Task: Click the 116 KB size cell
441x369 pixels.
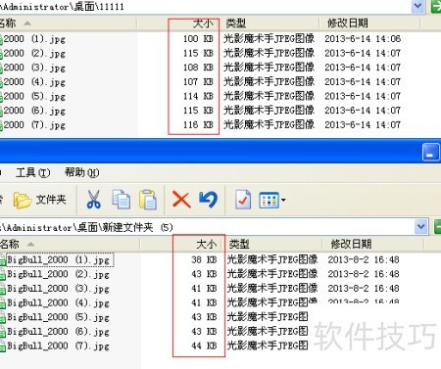Action: pos(198,125)
